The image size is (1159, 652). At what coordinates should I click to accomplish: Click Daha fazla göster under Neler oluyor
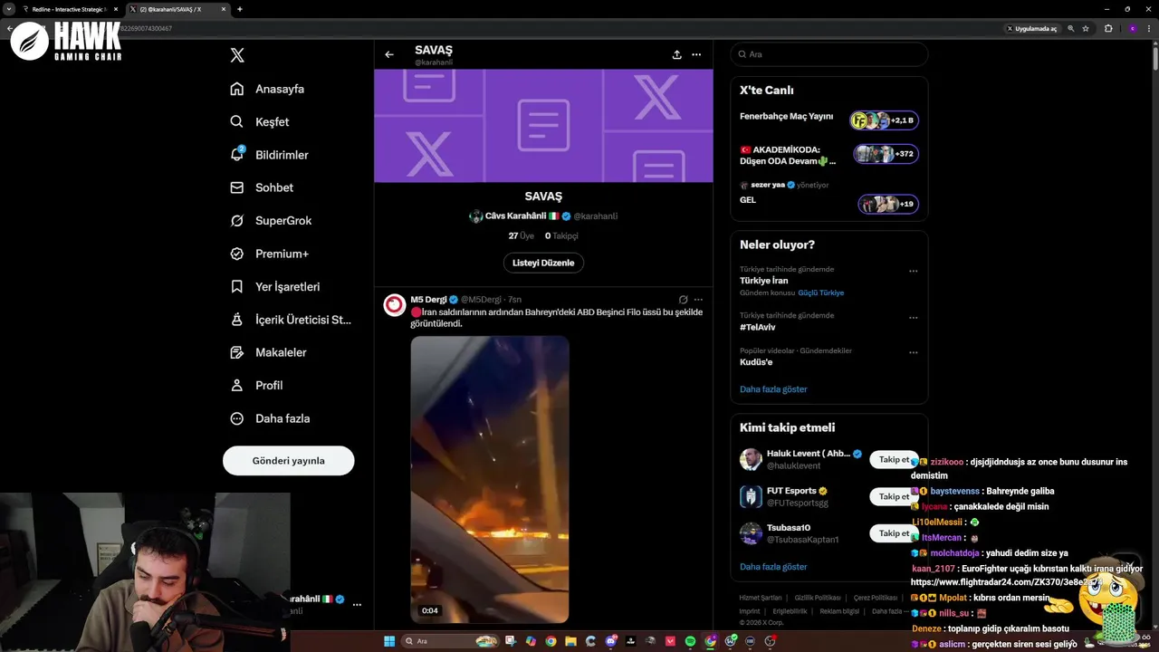coord(773,389)
